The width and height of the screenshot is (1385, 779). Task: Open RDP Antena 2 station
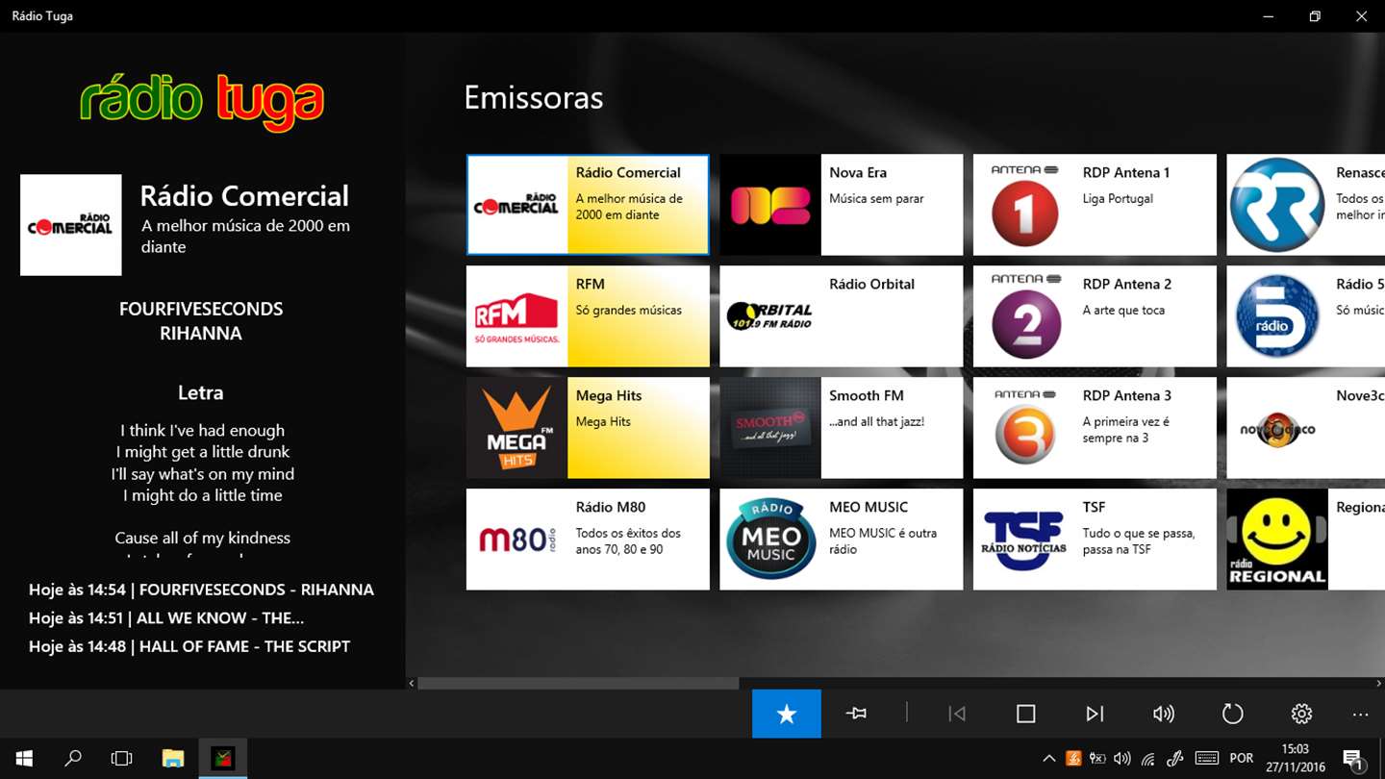1095,316
